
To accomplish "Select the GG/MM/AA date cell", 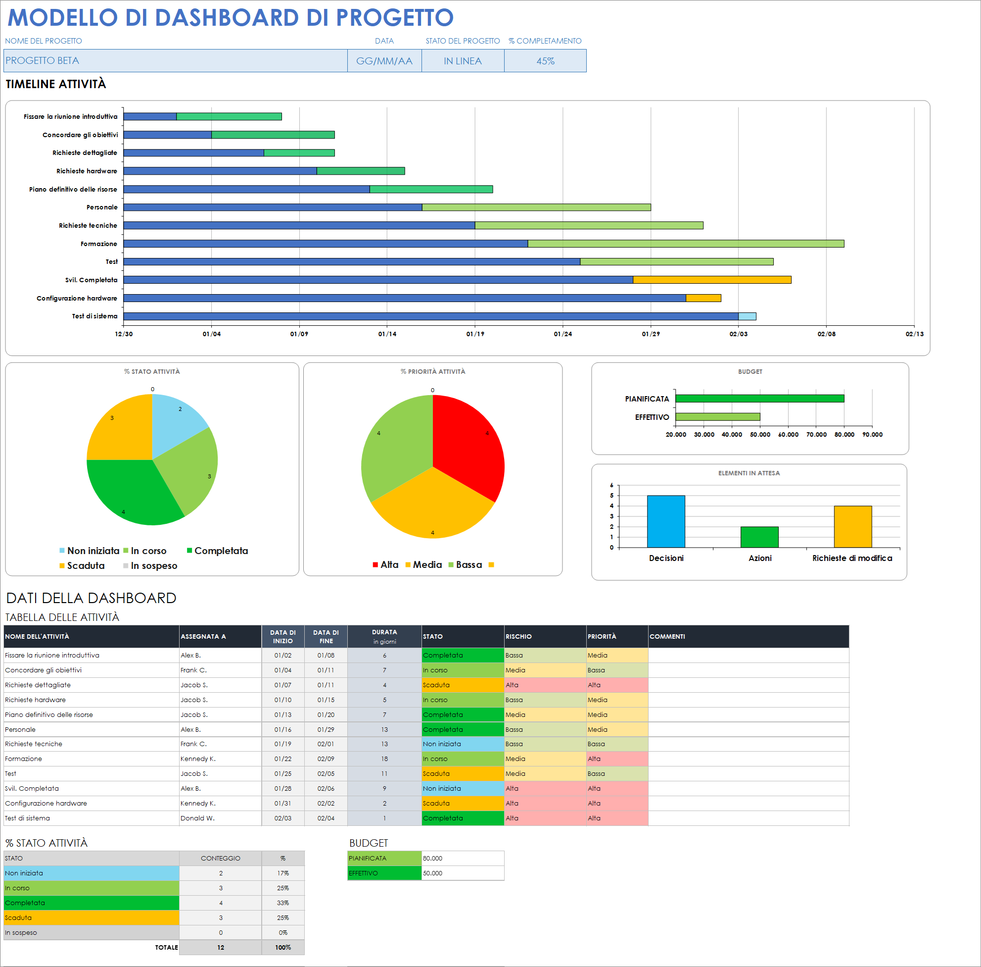I will (x=384, y=61).
